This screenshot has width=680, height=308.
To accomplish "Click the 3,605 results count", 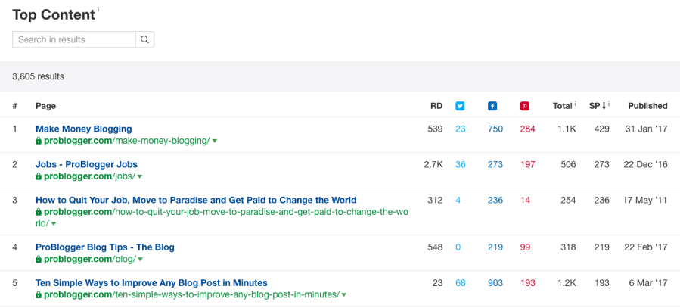I will click(x=38, y=76).
